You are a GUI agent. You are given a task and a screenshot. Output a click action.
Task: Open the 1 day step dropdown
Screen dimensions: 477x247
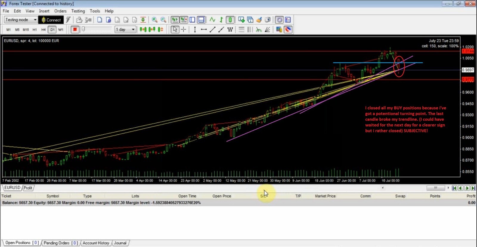tap(126, 29)
